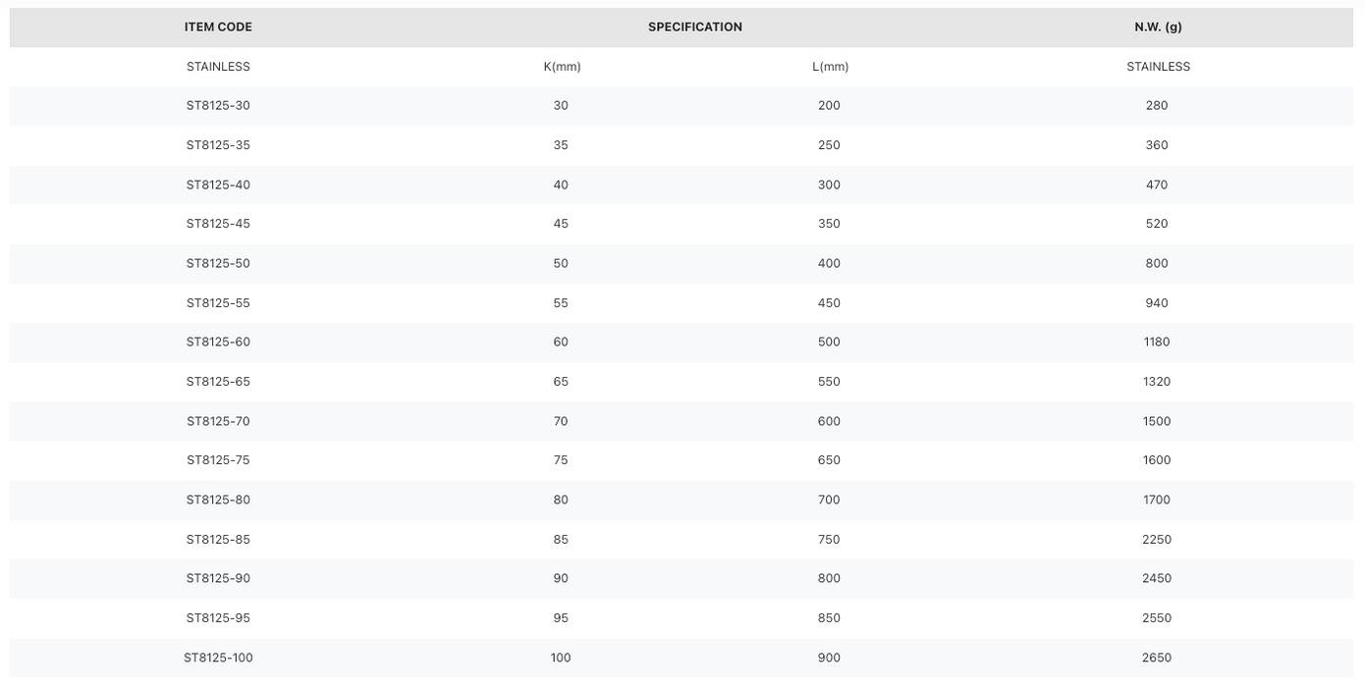The height and width of the screenshot is (687, 1365).
Task: Select the ST8125-50 item code cell
Action: pyautogui.click(x=218, y=263)
